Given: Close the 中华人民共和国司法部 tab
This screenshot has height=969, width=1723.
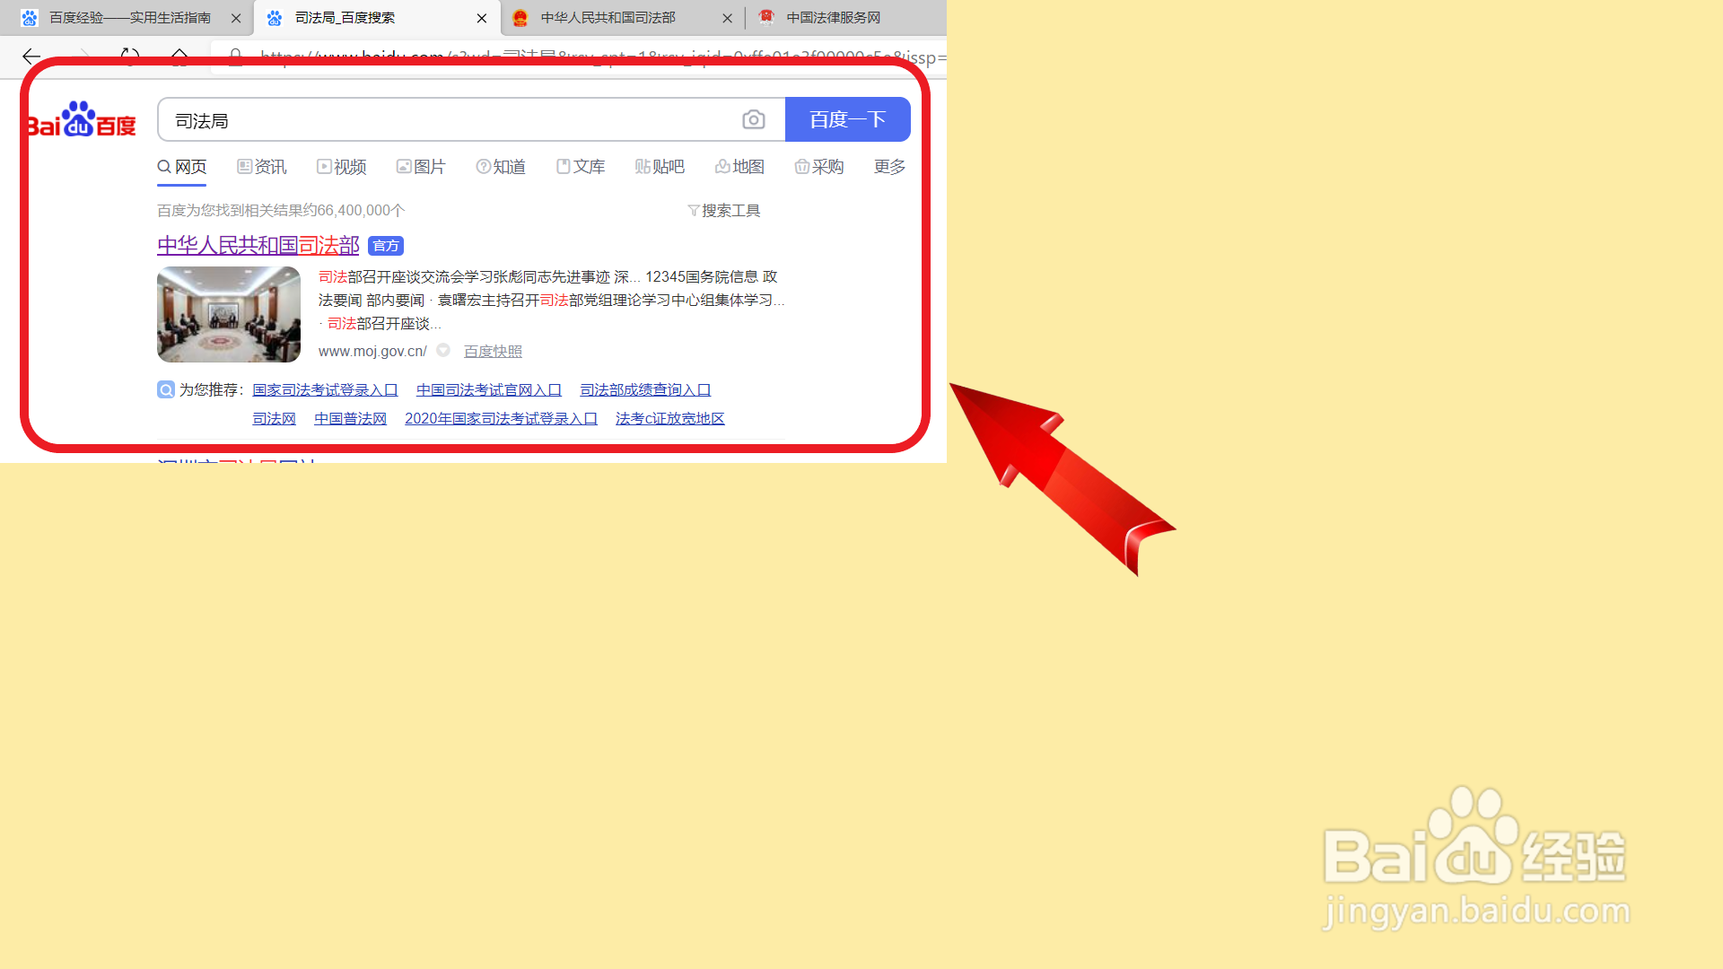Looking at the screenshot, I should (728, 18).
